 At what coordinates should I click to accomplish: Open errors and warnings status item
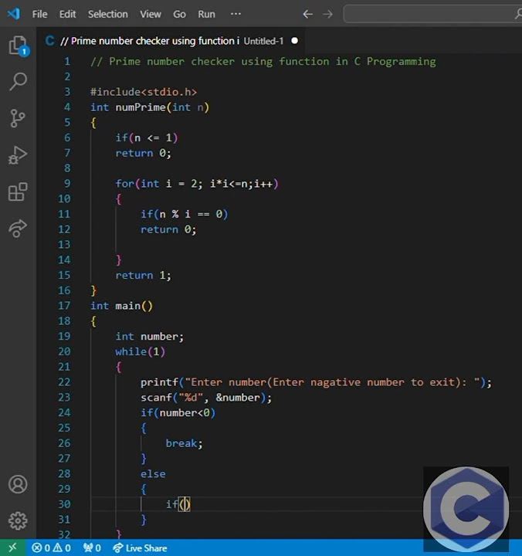click(x=52, y=548)
